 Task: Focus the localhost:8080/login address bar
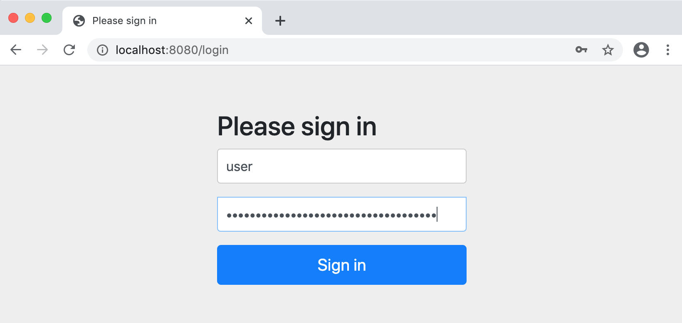click(x=333, y=50)
